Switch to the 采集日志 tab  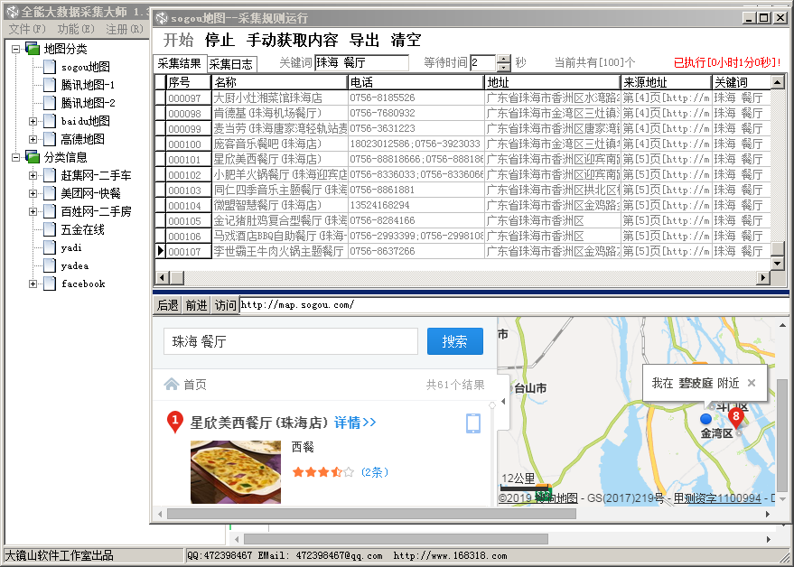[x=231, y=64]
